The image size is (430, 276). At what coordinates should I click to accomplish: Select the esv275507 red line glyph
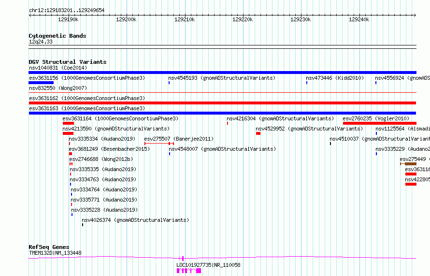pos(159,144)
